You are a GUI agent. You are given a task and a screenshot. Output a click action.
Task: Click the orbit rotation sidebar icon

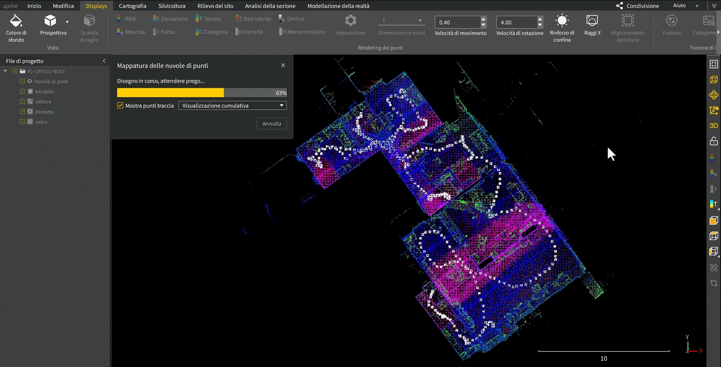(x=714, y=95)
